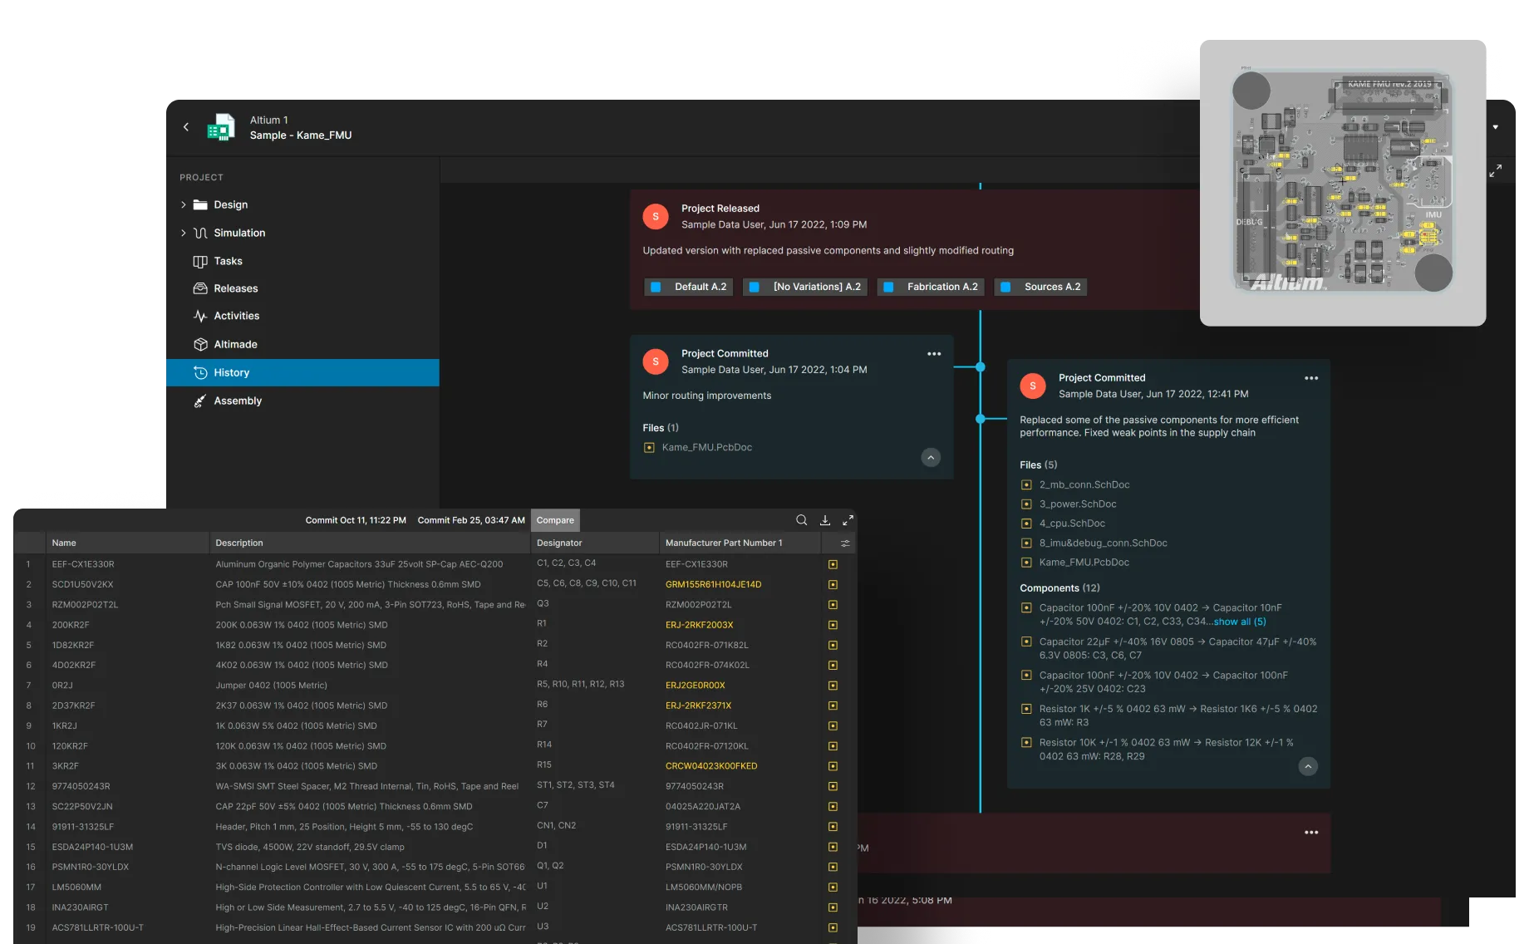Open the [No Variations] A.2 release package
The width and height of the screenshot is (1529, 944).
[x=805, y=288]
